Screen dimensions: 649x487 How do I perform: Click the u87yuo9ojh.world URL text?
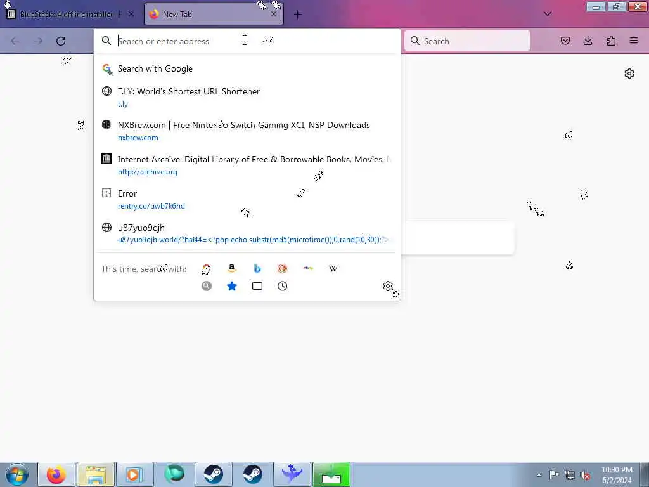254,240
